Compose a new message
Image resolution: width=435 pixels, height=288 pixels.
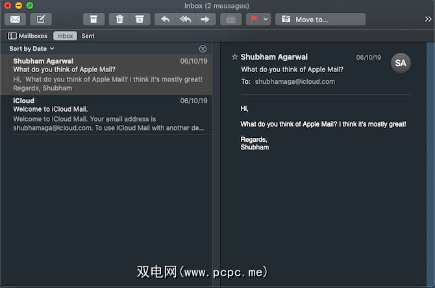[41, 20]
